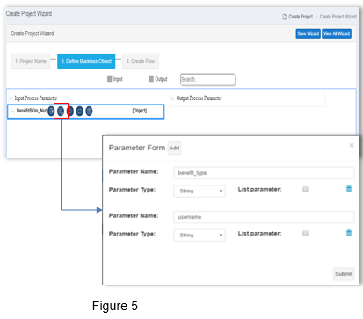Go to step 3. Create Flow
Viewport: 363px width, 319px height.
pyautogui.click(x=141, y=62)
